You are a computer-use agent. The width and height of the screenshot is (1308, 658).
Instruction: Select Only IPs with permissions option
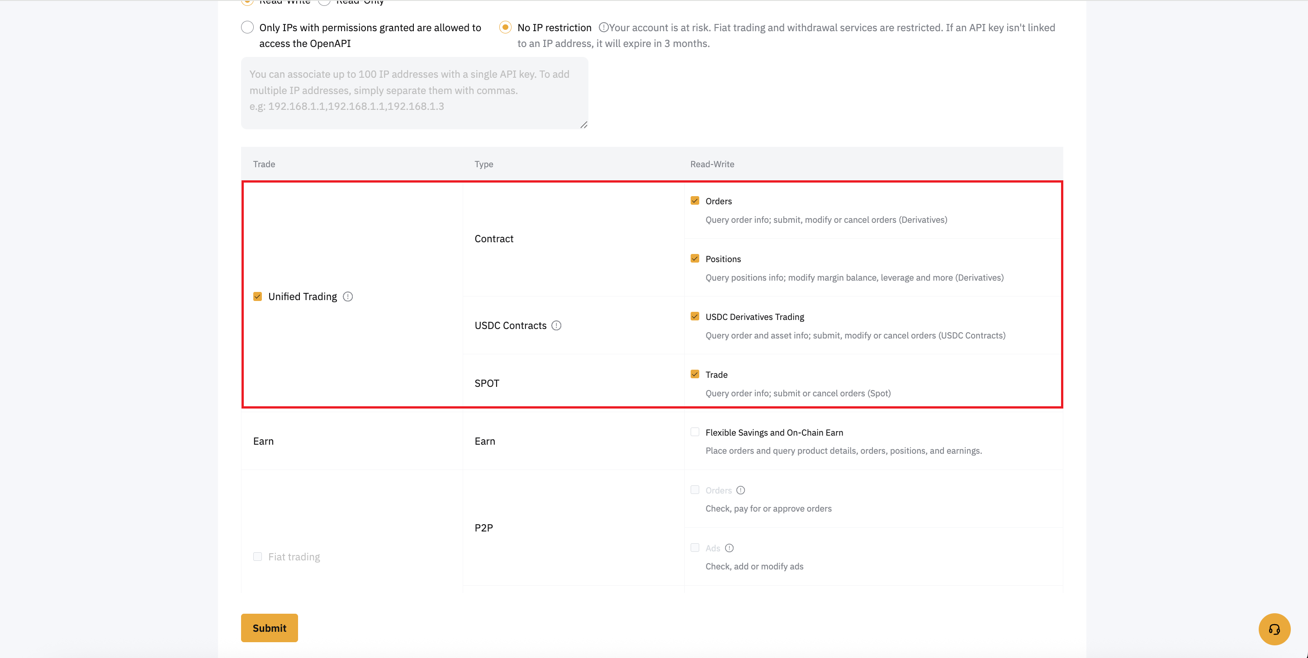[x=247, y=28]
